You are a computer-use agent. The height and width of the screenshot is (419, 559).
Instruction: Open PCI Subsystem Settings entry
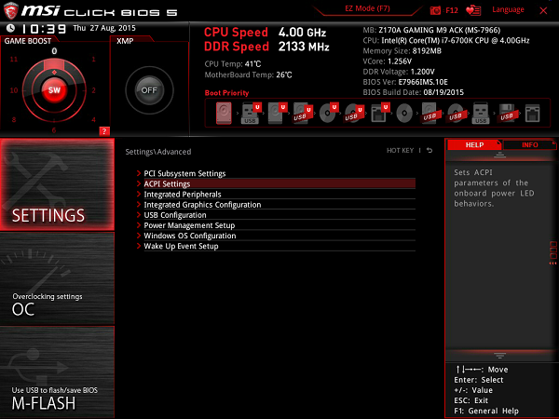[x=279, y=173]
